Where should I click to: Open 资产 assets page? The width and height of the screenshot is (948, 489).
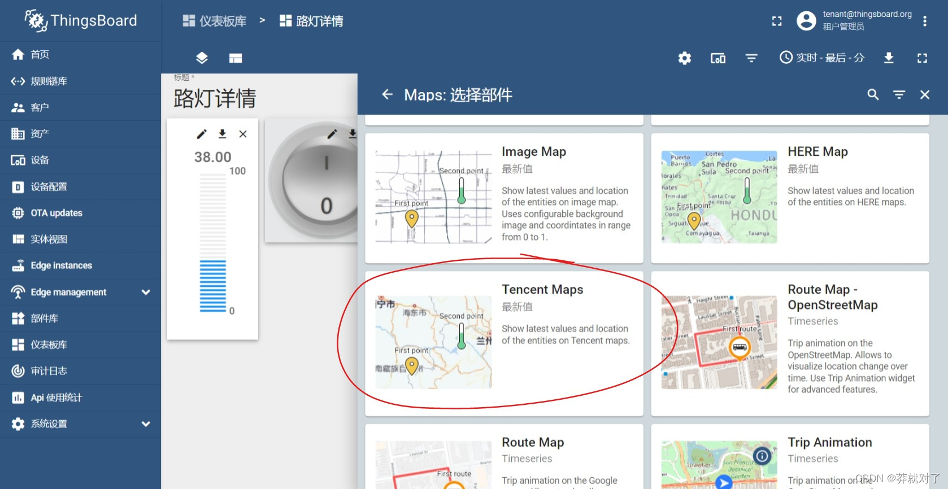click(x=80, y=134)
